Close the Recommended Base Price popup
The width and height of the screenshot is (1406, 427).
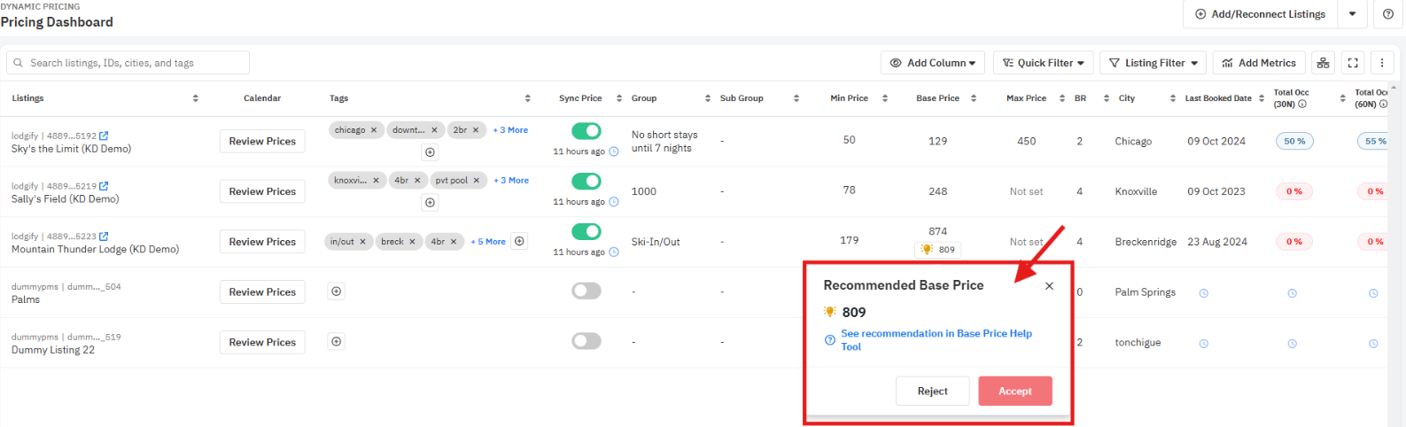[1049, 286]
